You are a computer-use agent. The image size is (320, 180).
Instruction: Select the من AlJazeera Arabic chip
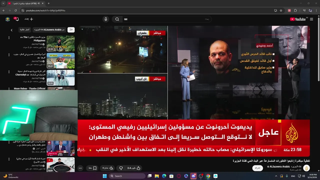coord(49,30)
